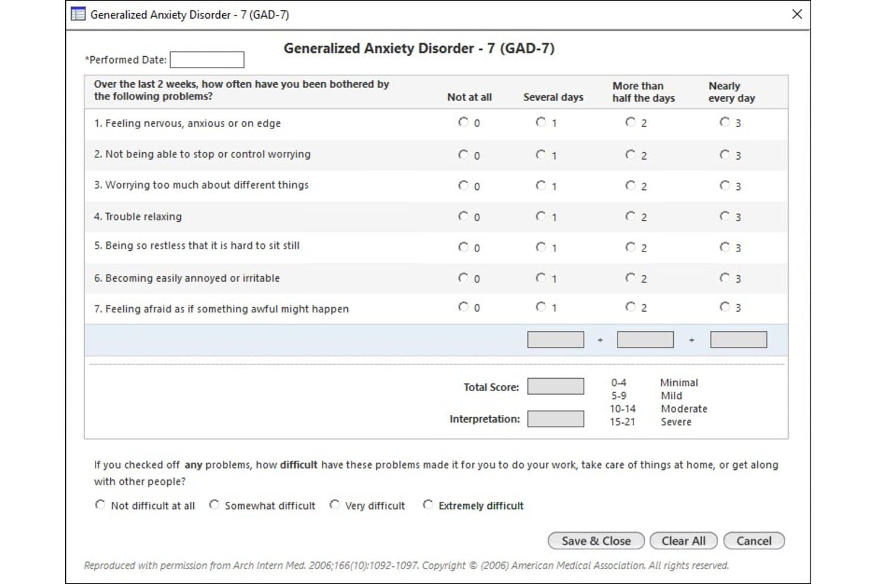The image size is (877, 584).
Task: Click the '15-21' score range text
Action: pos(622,422)
